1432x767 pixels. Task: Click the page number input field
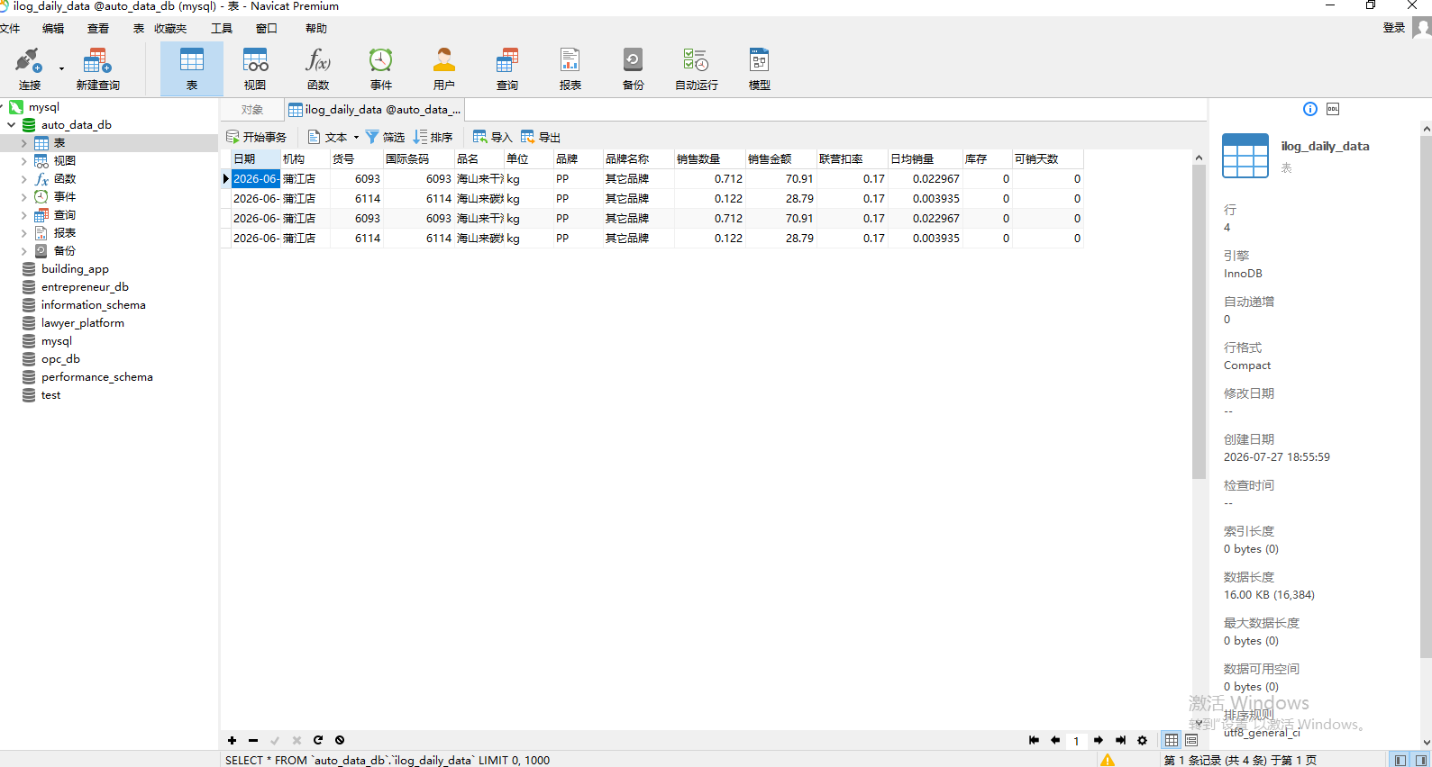tap(1076, 741)
